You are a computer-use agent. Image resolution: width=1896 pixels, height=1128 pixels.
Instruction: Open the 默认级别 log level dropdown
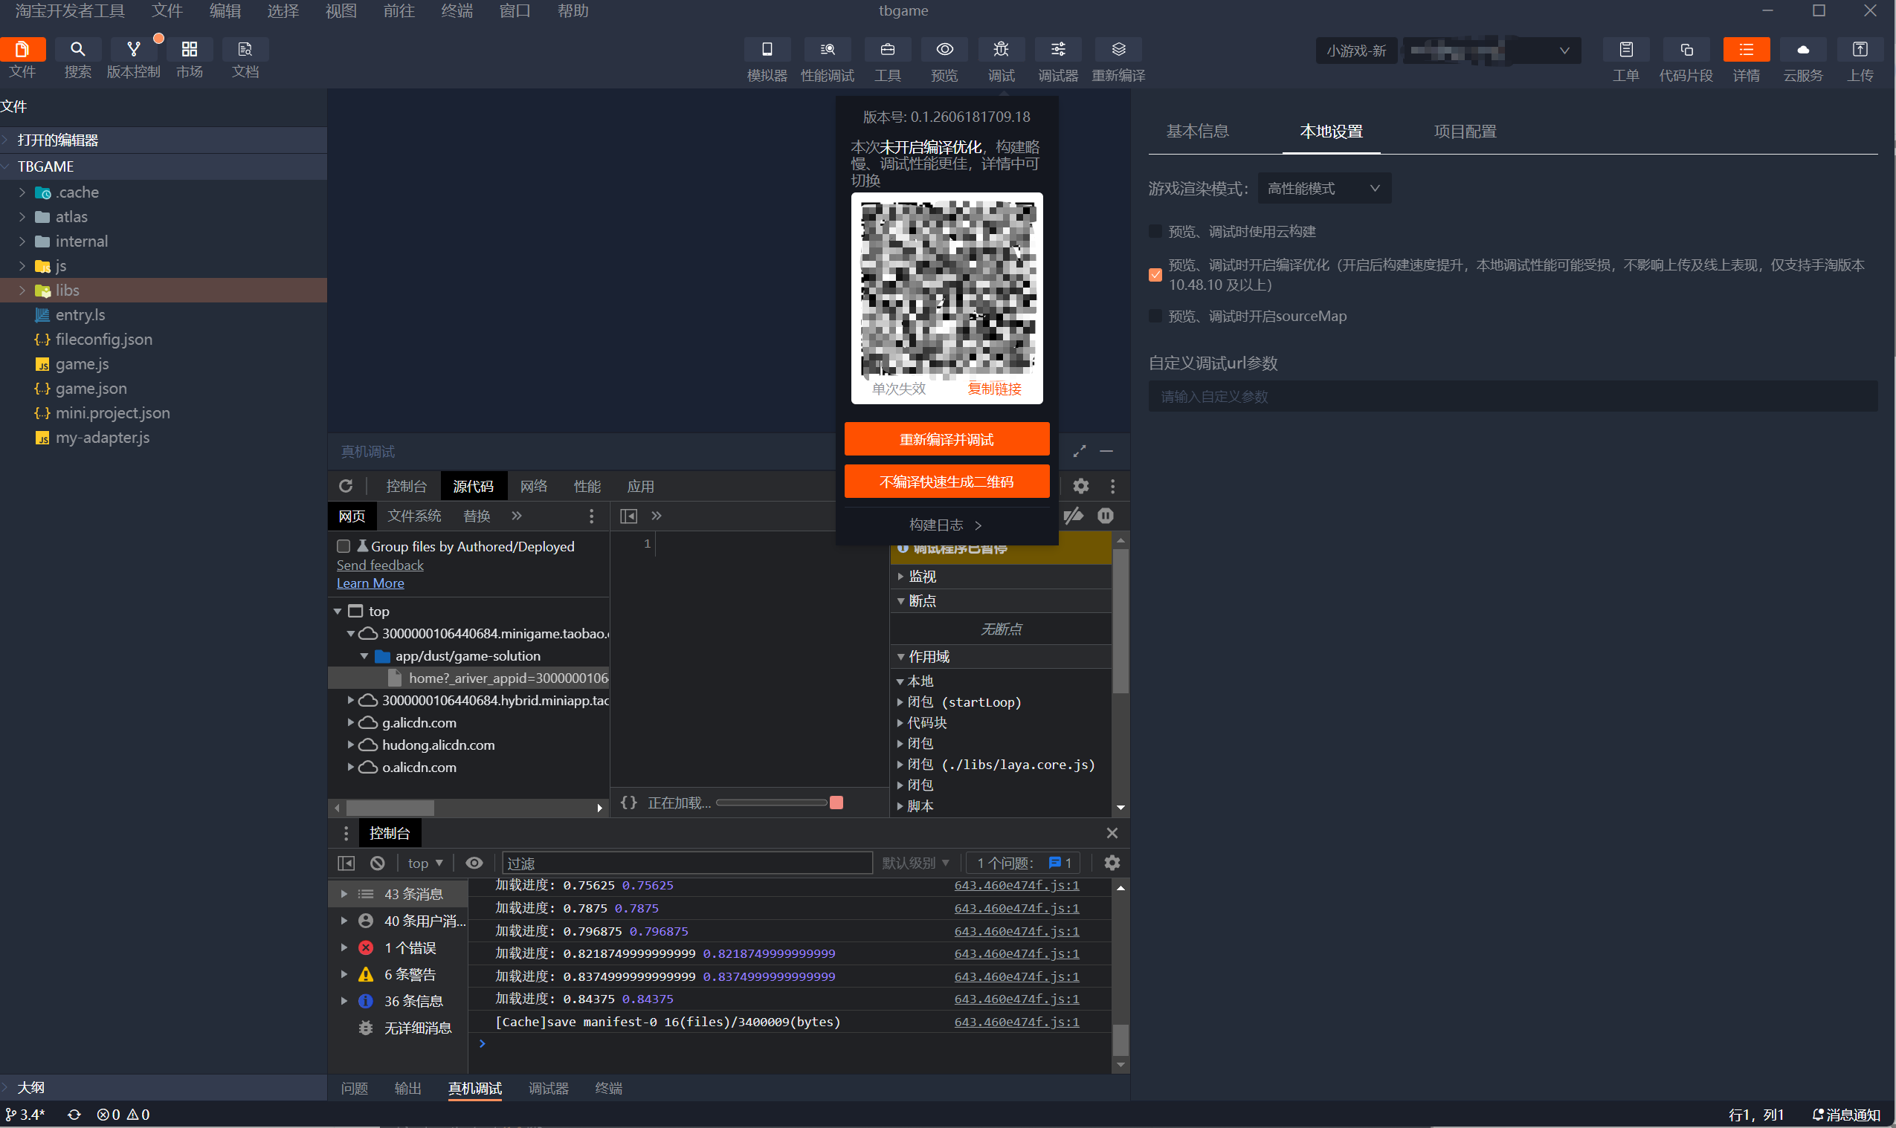pyautogui.click(x=916, y=863)
